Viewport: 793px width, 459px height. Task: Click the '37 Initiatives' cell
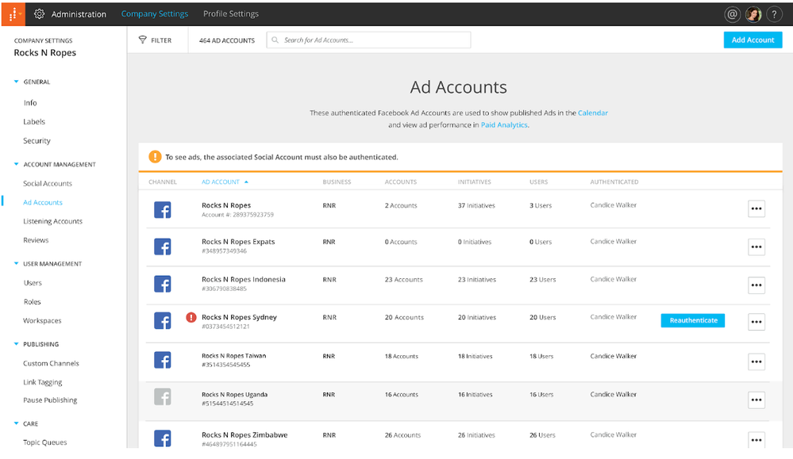pyautogui.click(x=476, y=205)
